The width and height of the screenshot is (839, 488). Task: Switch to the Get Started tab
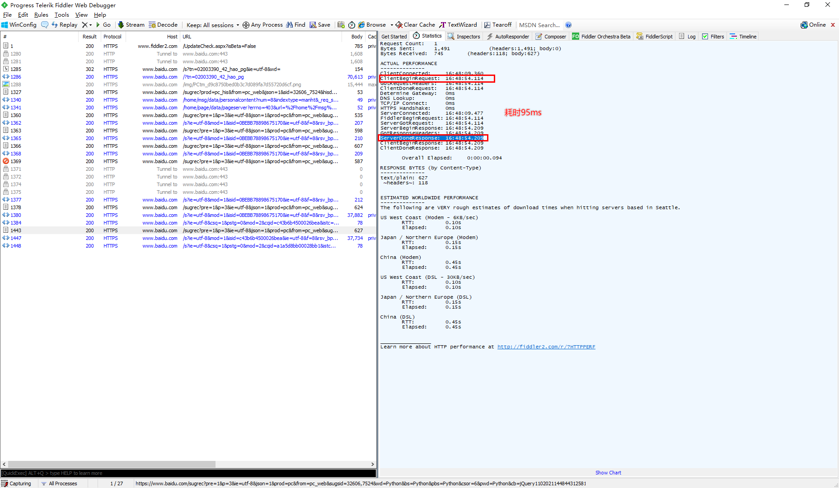tap(394, 37)
